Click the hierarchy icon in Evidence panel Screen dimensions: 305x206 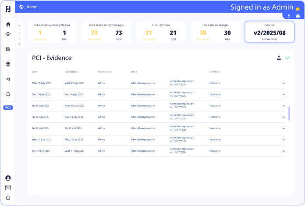(279, 58)
